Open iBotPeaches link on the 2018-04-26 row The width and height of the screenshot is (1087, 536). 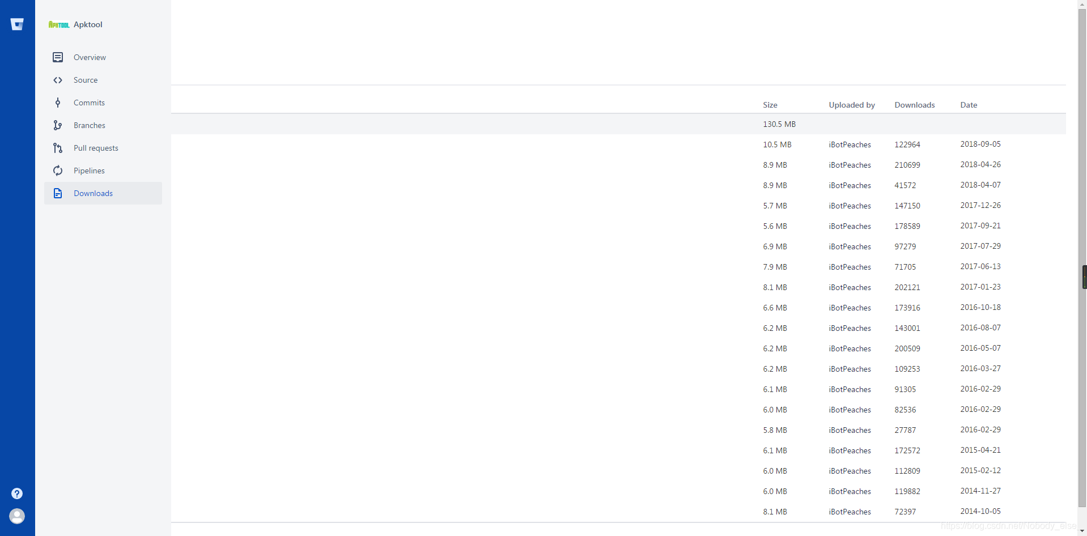point(850,165)
